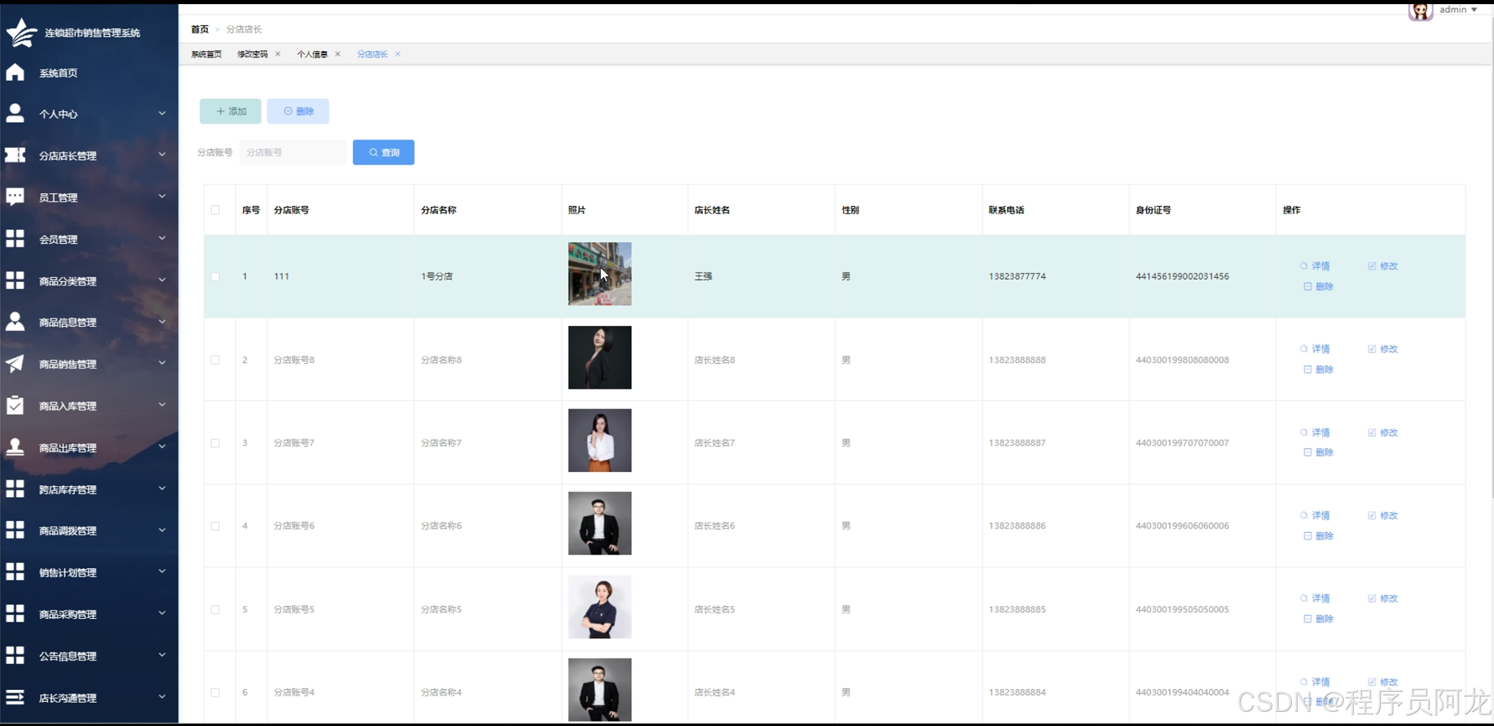Click the stamp icon for 商品出库管理
1494x726 pixels.
tap(15, 447)
